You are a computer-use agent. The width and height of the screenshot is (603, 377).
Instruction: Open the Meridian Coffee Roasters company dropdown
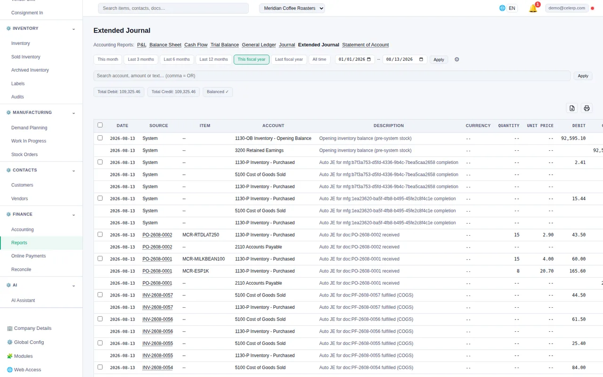[x=292, y=8]
